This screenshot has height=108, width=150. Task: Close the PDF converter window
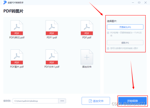click(145, 3)
